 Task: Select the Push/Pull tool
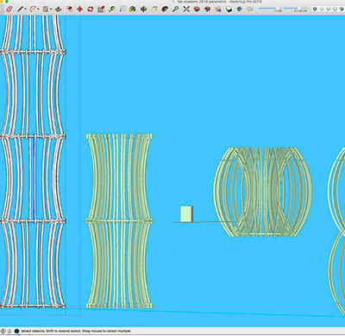(59, 10)
